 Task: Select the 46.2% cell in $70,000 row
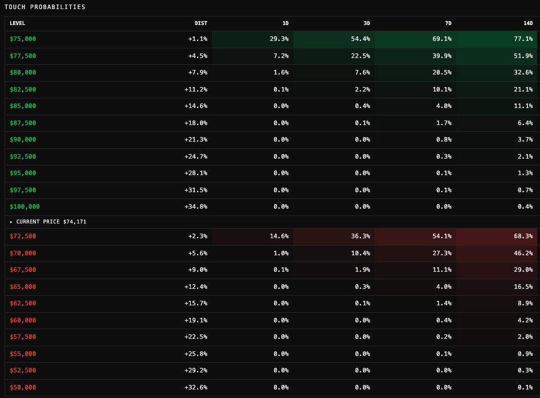(522, 253)
